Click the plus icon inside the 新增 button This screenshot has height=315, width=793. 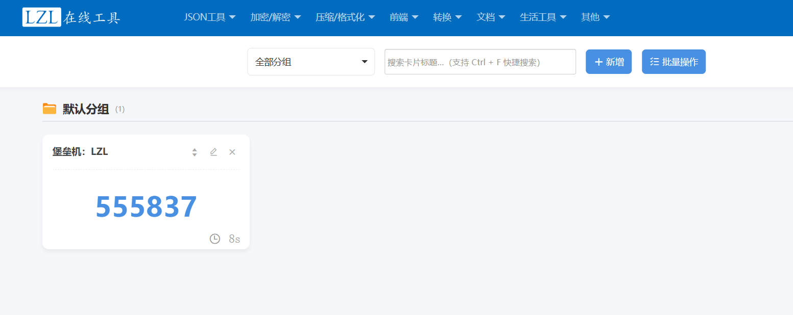[598, 61]
